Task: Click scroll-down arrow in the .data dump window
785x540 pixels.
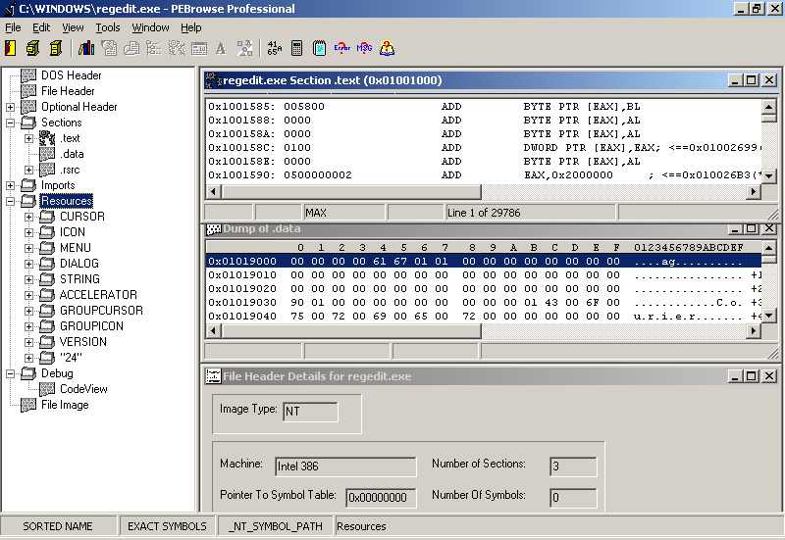Action: [769, 315]
